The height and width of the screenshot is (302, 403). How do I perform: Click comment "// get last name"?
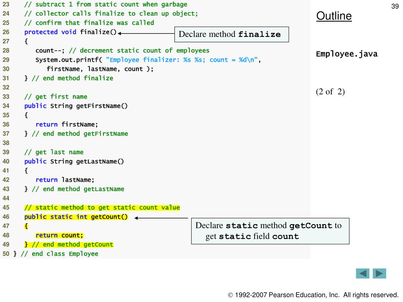(x=54, y=152)
